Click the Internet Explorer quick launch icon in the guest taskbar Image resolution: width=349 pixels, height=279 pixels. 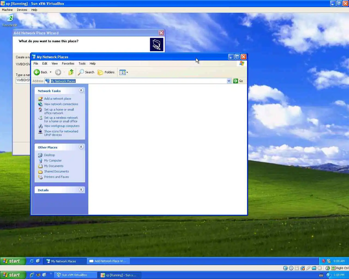[32, 261]
